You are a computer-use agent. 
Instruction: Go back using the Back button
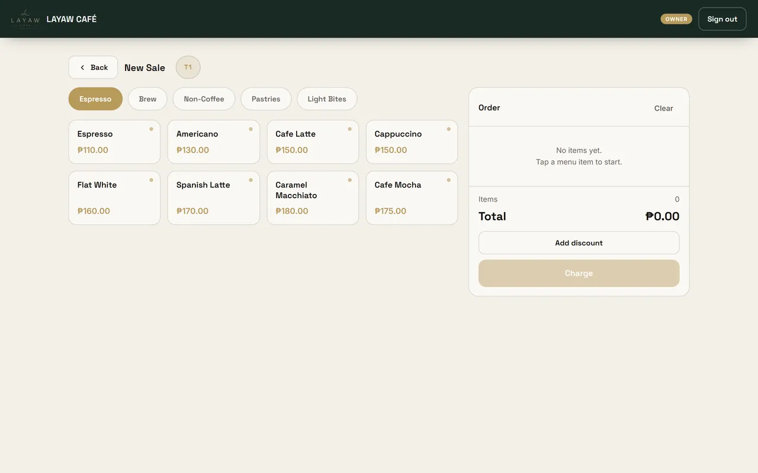pos(93,67)
